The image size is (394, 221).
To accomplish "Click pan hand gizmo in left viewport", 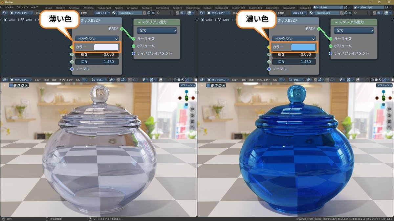I will click(192, 115).
